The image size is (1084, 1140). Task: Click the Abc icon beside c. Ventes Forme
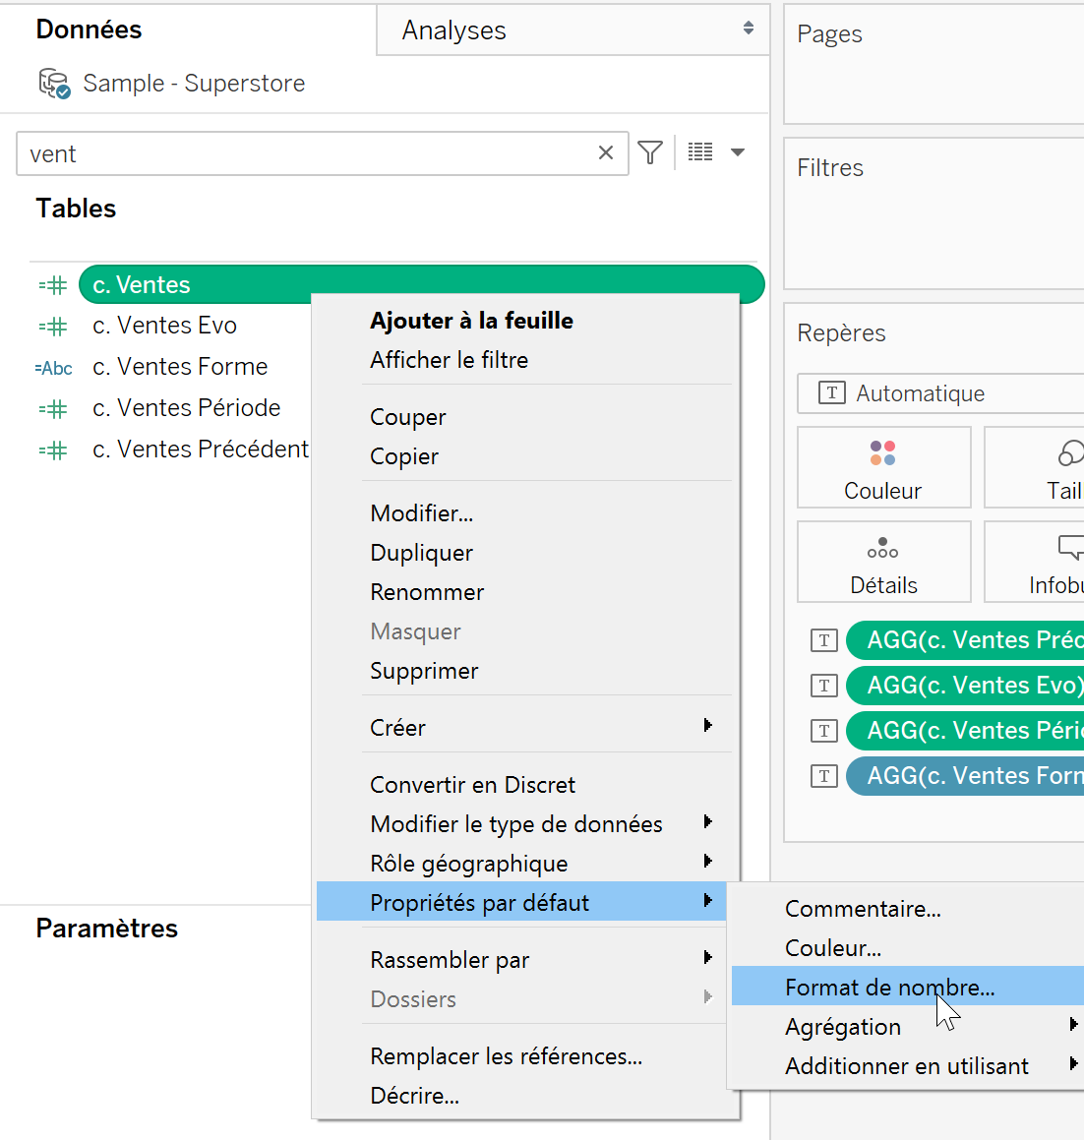(54, 368)
